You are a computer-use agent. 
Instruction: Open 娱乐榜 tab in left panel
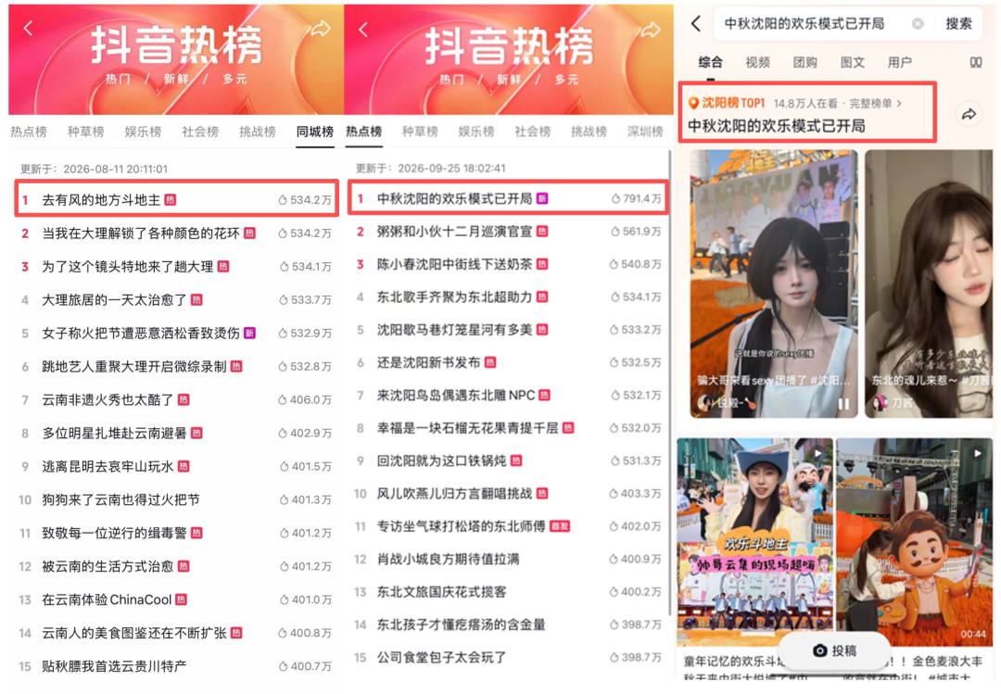(x=143, y=132)
